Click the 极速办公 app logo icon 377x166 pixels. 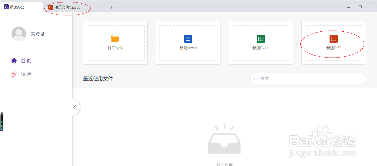(6, 7)
